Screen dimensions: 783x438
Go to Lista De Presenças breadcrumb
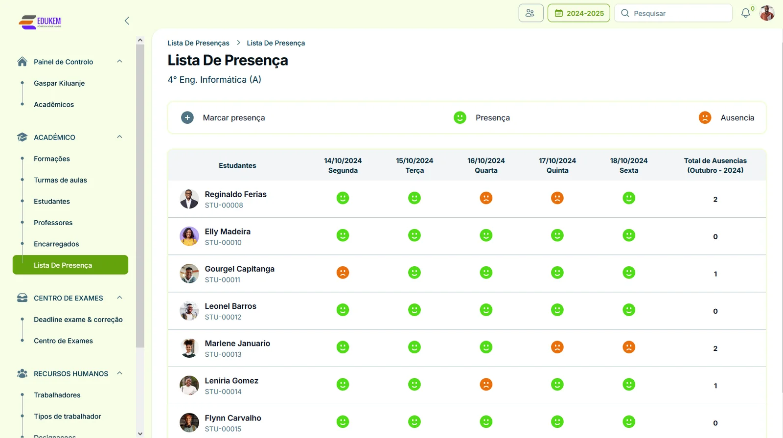(x=198, y=43)
